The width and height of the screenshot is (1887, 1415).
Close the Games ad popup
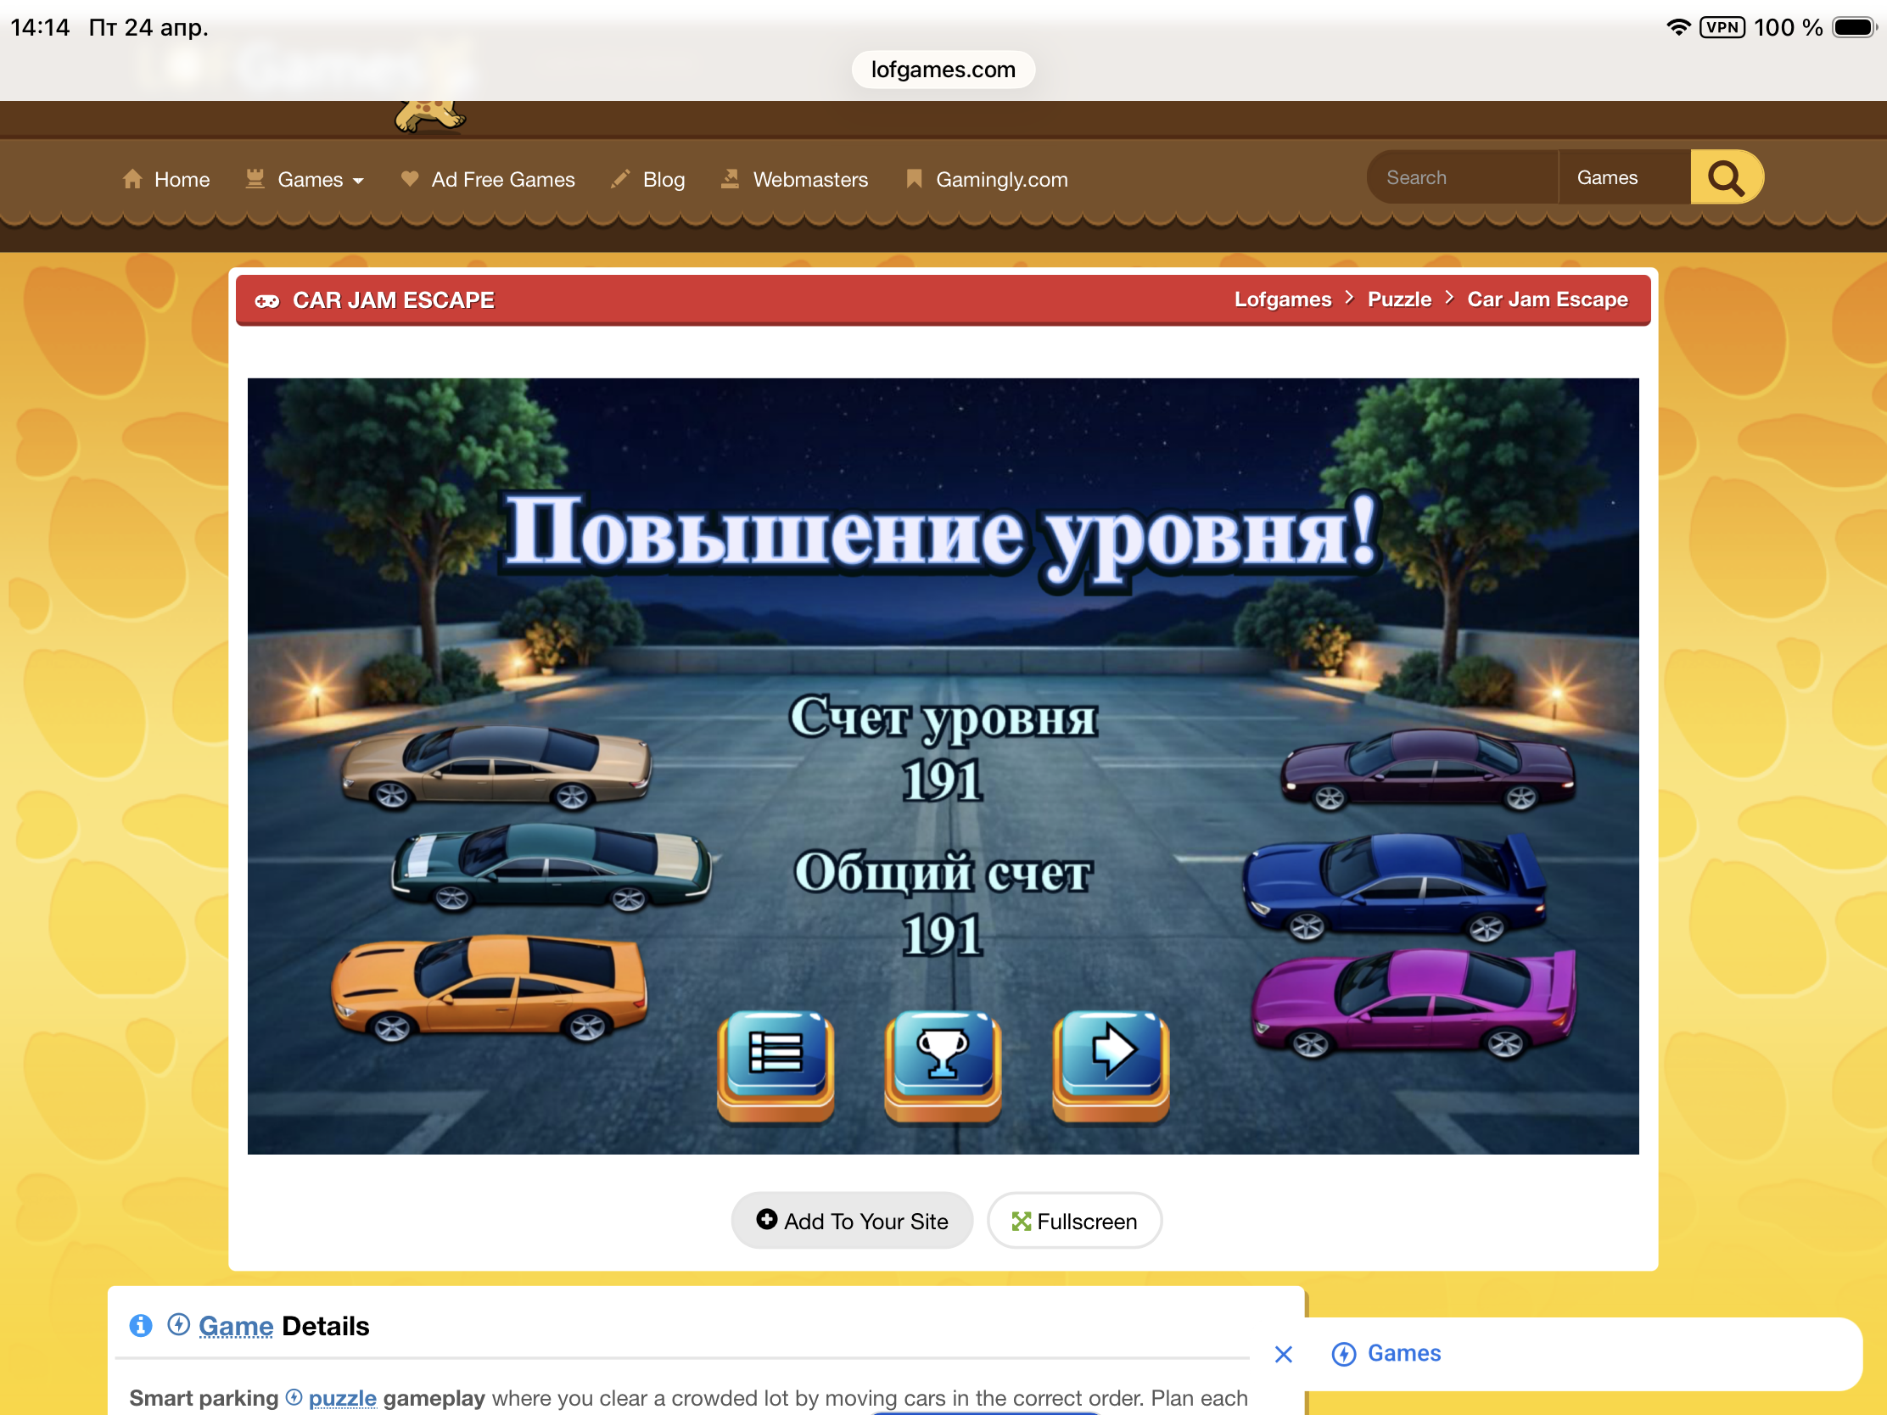click(1283, 1355)
